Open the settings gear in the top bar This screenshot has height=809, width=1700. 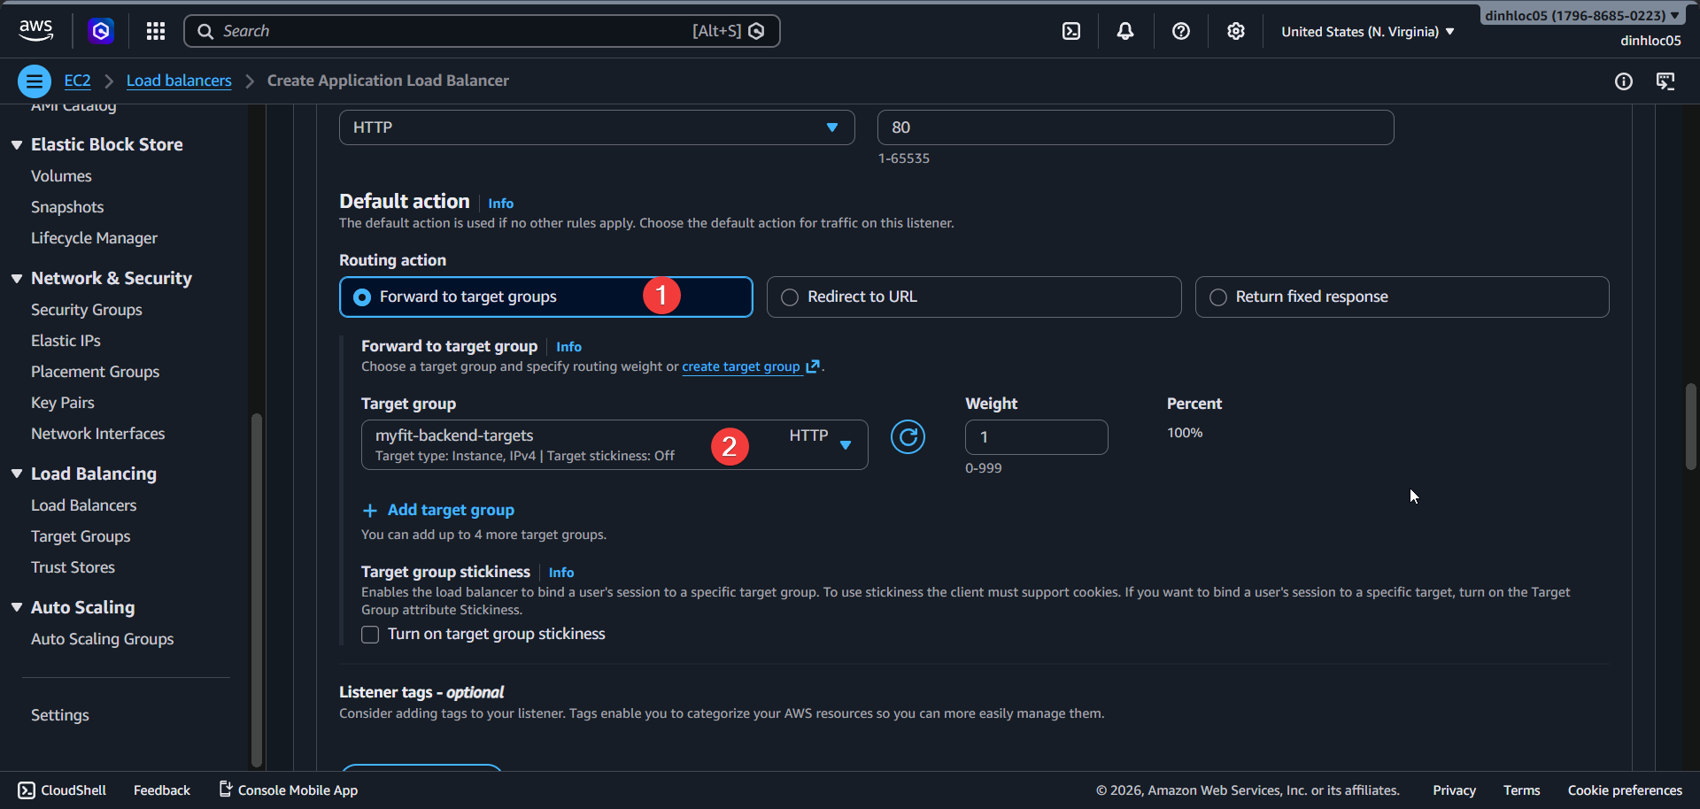tap(1236, 31)
